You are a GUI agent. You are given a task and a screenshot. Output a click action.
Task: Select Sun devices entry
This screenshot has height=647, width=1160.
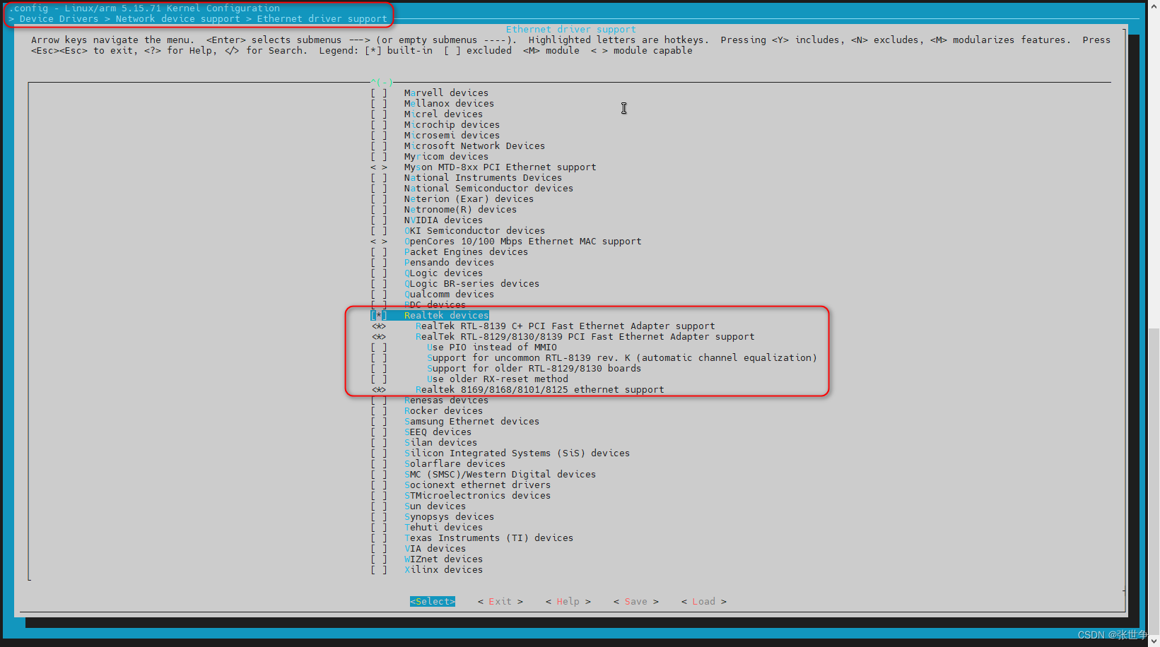(435, 506)
